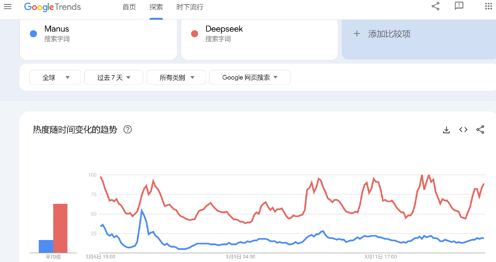Open the send feedback icon
The width and height of the screenshot is (496, 262).
point(459,6)
